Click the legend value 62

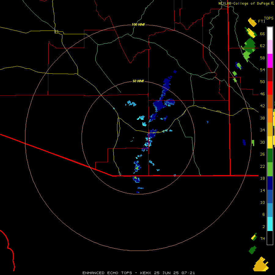tap(262, 46)
